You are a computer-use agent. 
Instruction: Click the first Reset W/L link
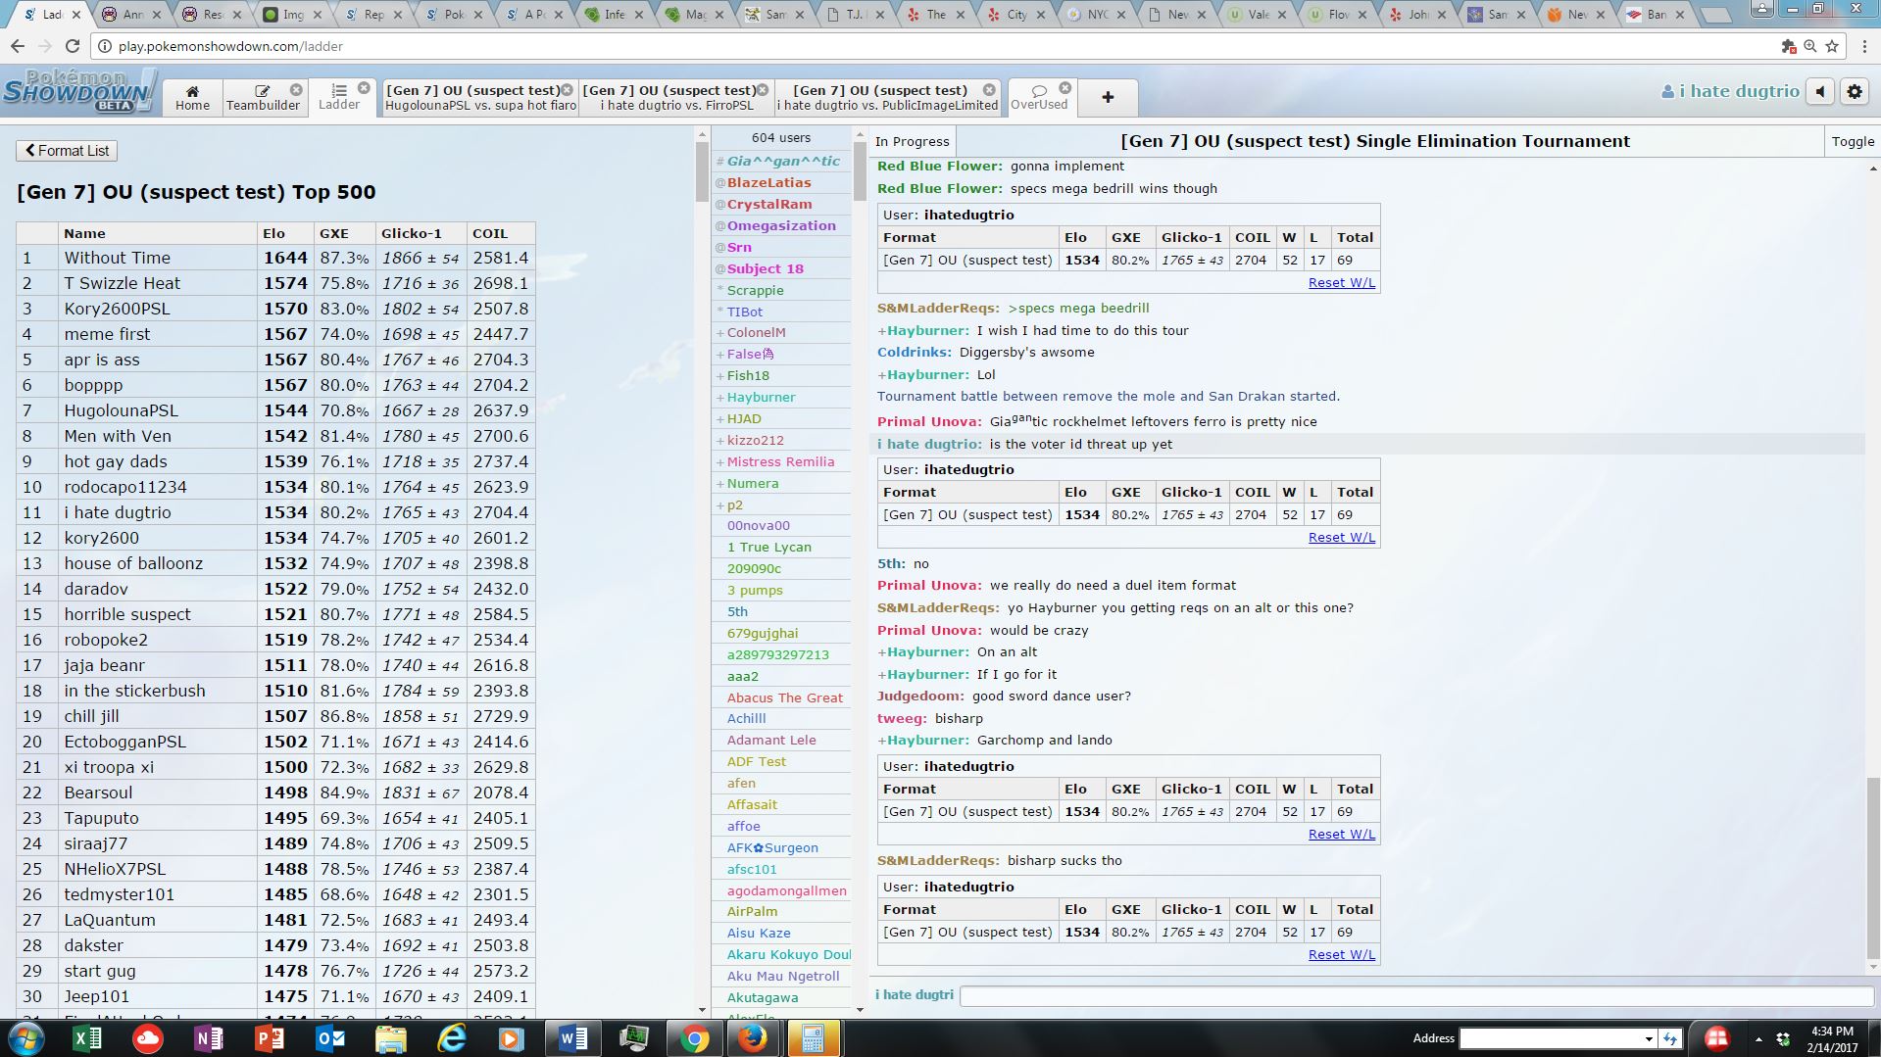tap(1341, 283)
